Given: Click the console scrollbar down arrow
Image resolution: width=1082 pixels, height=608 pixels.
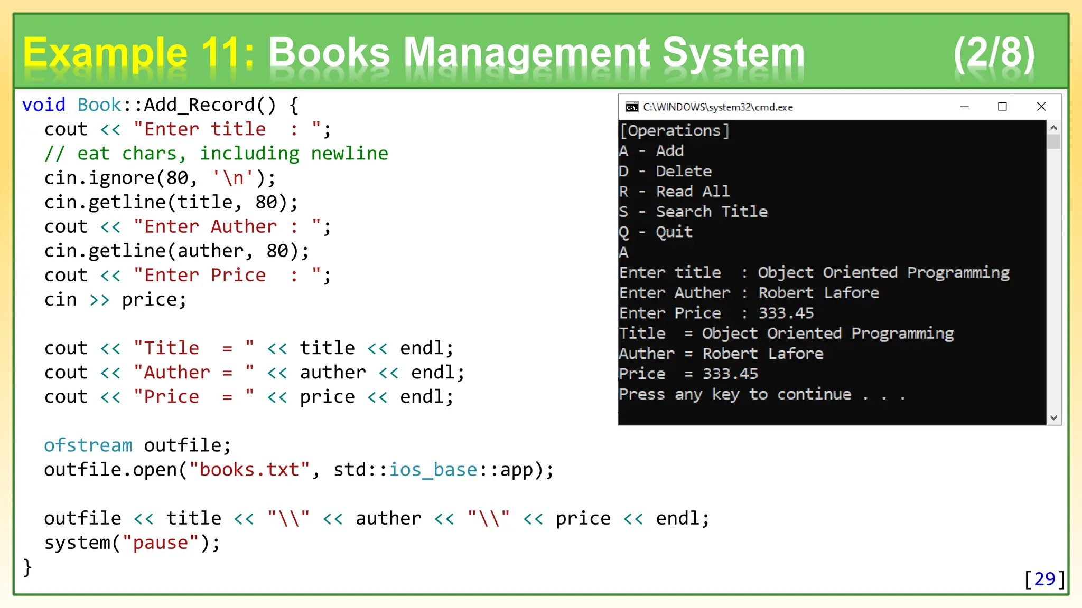Looking at the screenshot, I should click(x=1053, y=418).
